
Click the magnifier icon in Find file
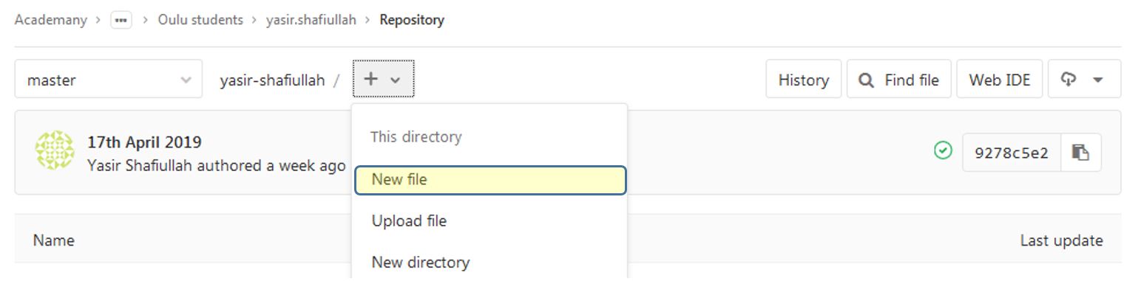tap(866, 80)
